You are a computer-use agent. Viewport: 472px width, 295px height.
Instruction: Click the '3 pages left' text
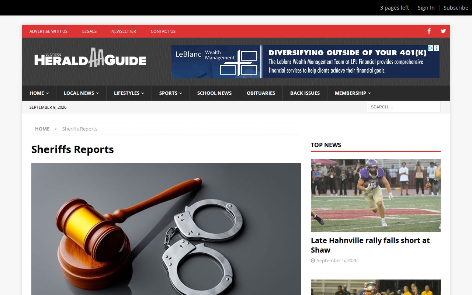click(394, 8)
